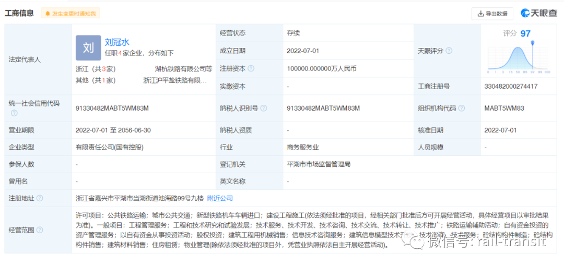This screenshot has height=266, width=564.
Task: Click the 工商信息 section heading
Action: (19, 14)
